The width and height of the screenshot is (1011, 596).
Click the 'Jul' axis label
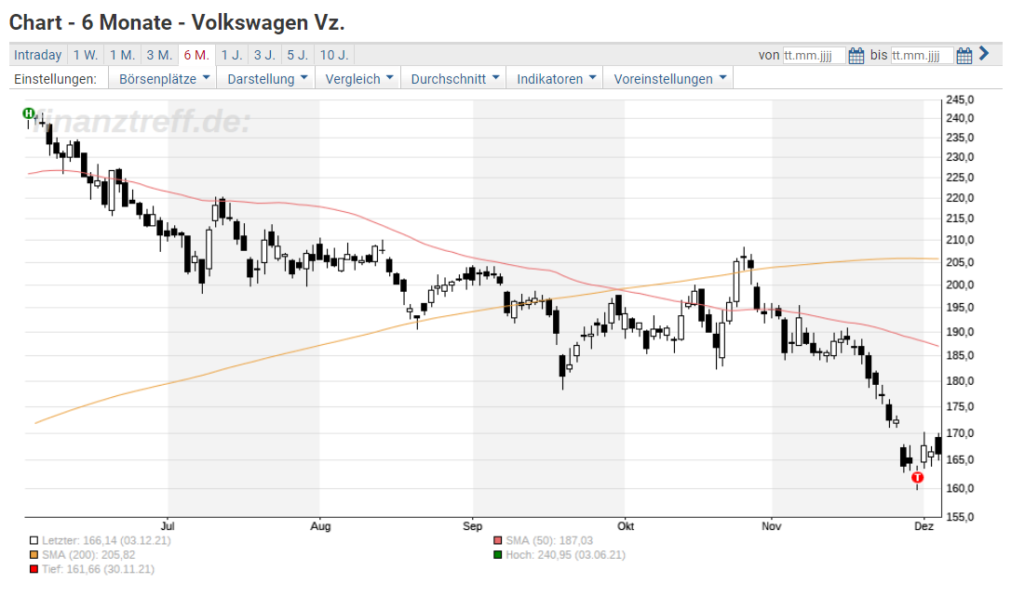[x=168, y=525]
